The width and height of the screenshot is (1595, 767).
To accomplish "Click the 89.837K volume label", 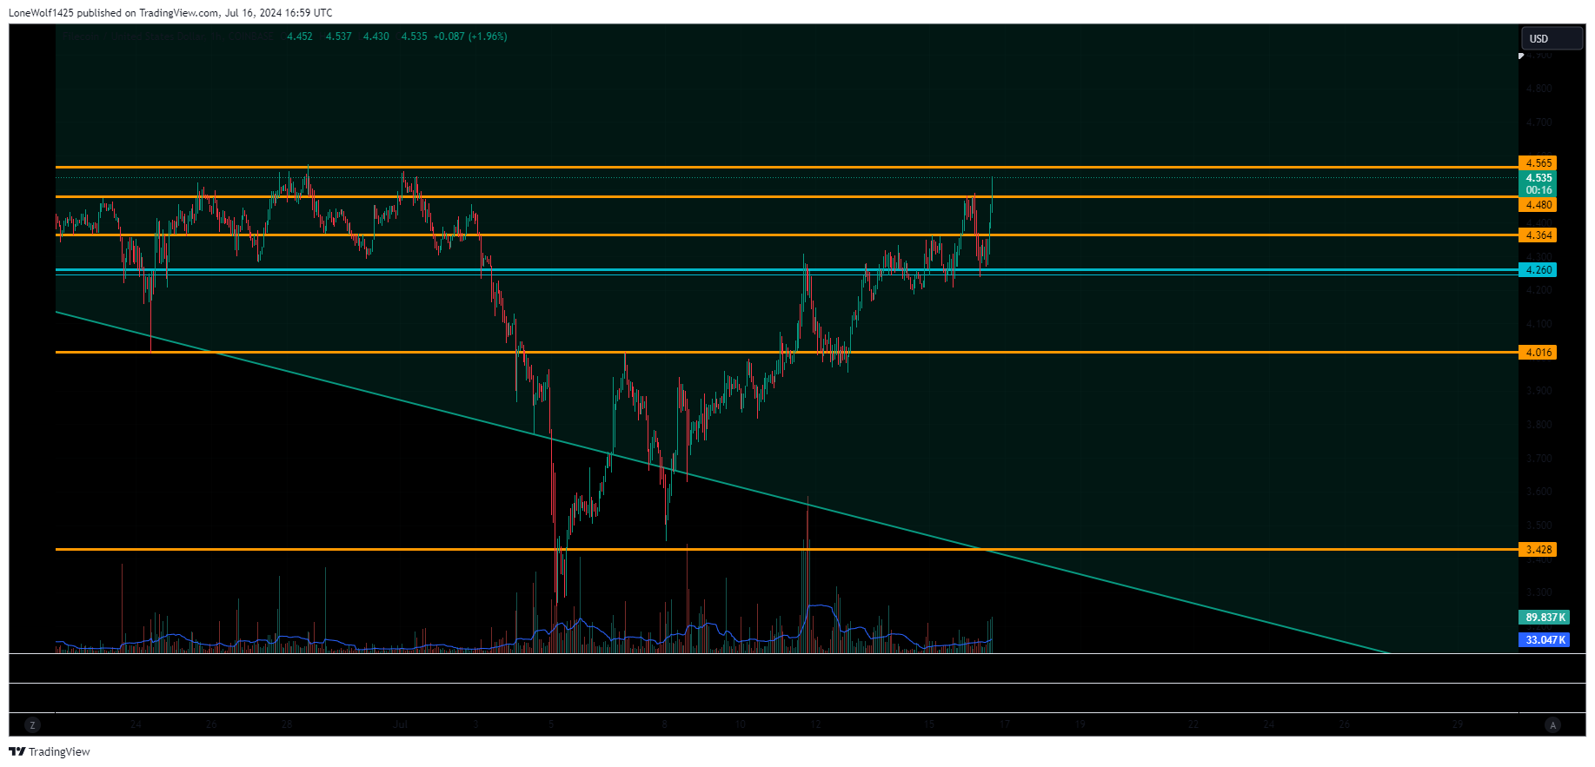I will point(1544,618).
